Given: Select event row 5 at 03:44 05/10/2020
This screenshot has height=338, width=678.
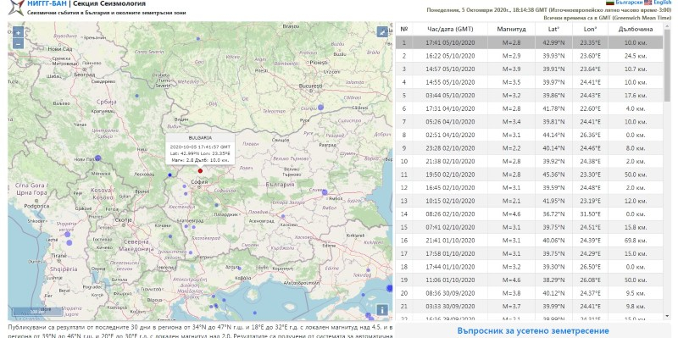Looking at the screenshot, I should coord(529,96).
